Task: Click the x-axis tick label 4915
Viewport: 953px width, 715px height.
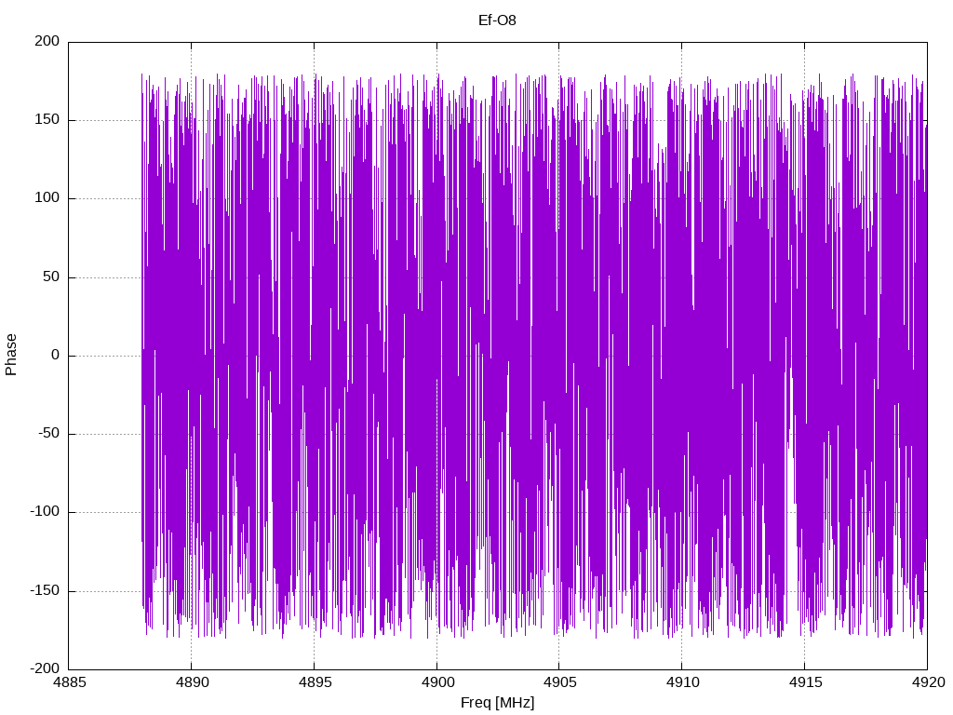Action: pyautogui.click(x=805, y=682)
